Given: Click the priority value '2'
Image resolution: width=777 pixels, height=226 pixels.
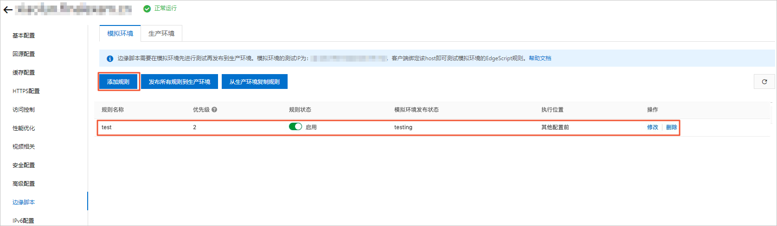Looking at the screenshot, I should pyautogui.click(x=195, y=127).
